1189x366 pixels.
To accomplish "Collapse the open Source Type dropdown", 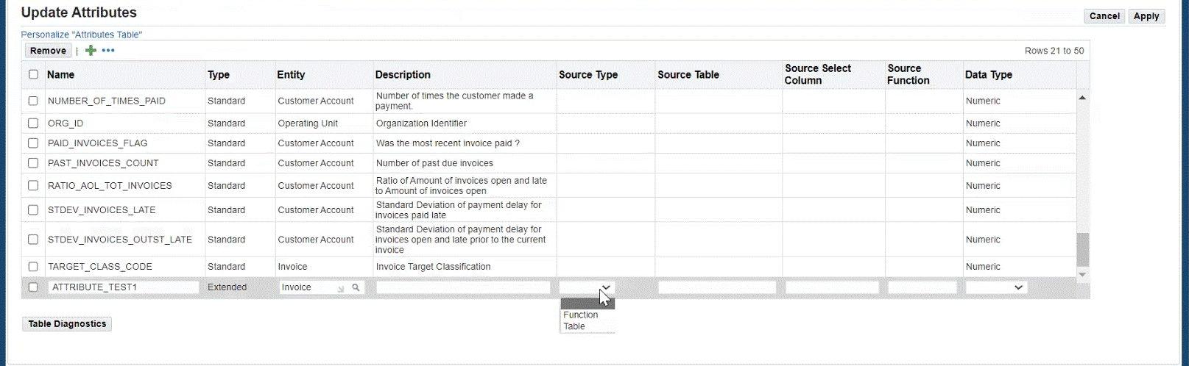I will tap(605, 287).
